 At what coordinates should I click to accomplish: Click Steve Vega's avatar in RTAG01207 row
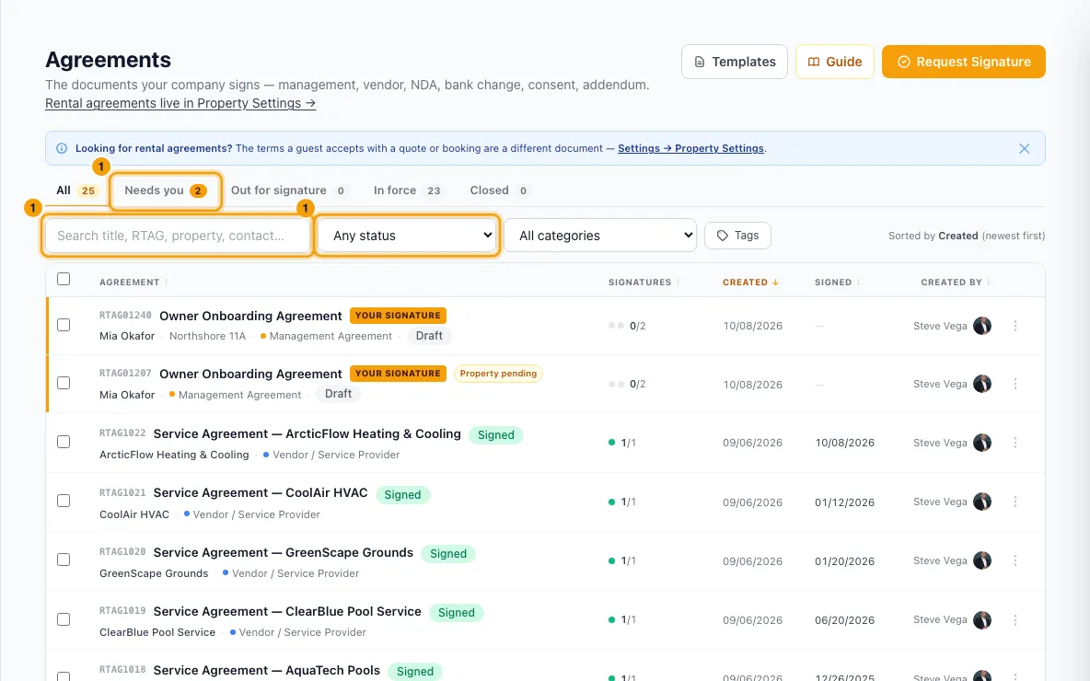point(982,384)
